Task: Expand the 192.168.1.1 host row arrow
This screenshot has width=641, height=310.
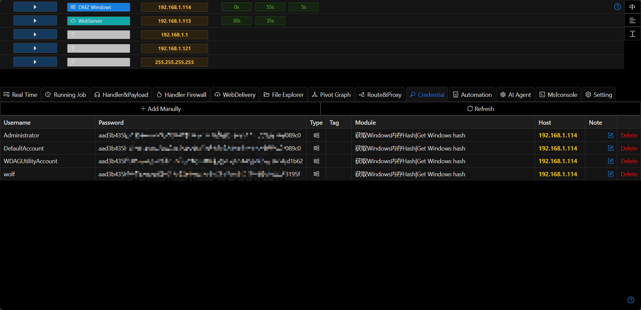Action: tap(35, 35)
